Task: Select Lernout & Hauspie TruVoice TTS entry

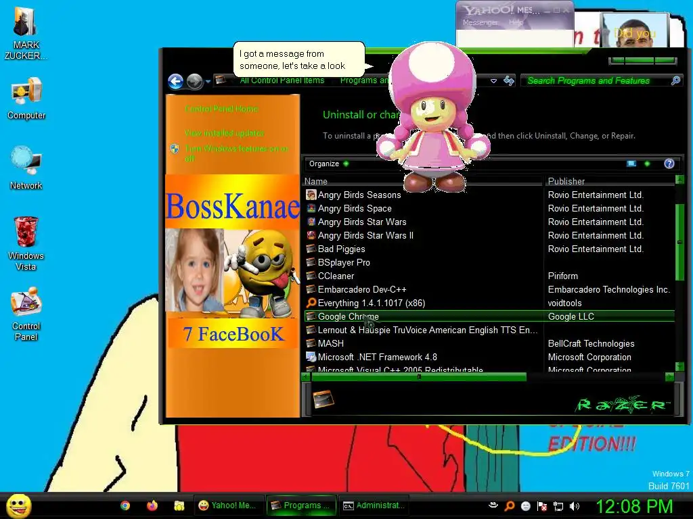Action: [x=489, y=330]
